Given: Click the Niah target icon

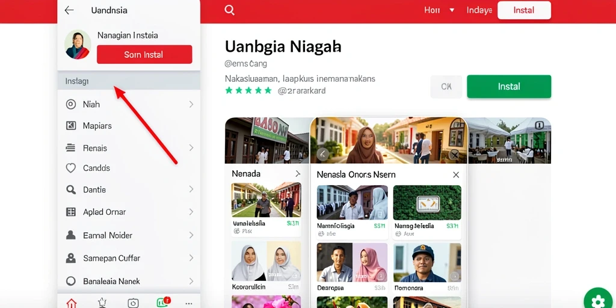Looking at the screenshot, I should 71,104.
